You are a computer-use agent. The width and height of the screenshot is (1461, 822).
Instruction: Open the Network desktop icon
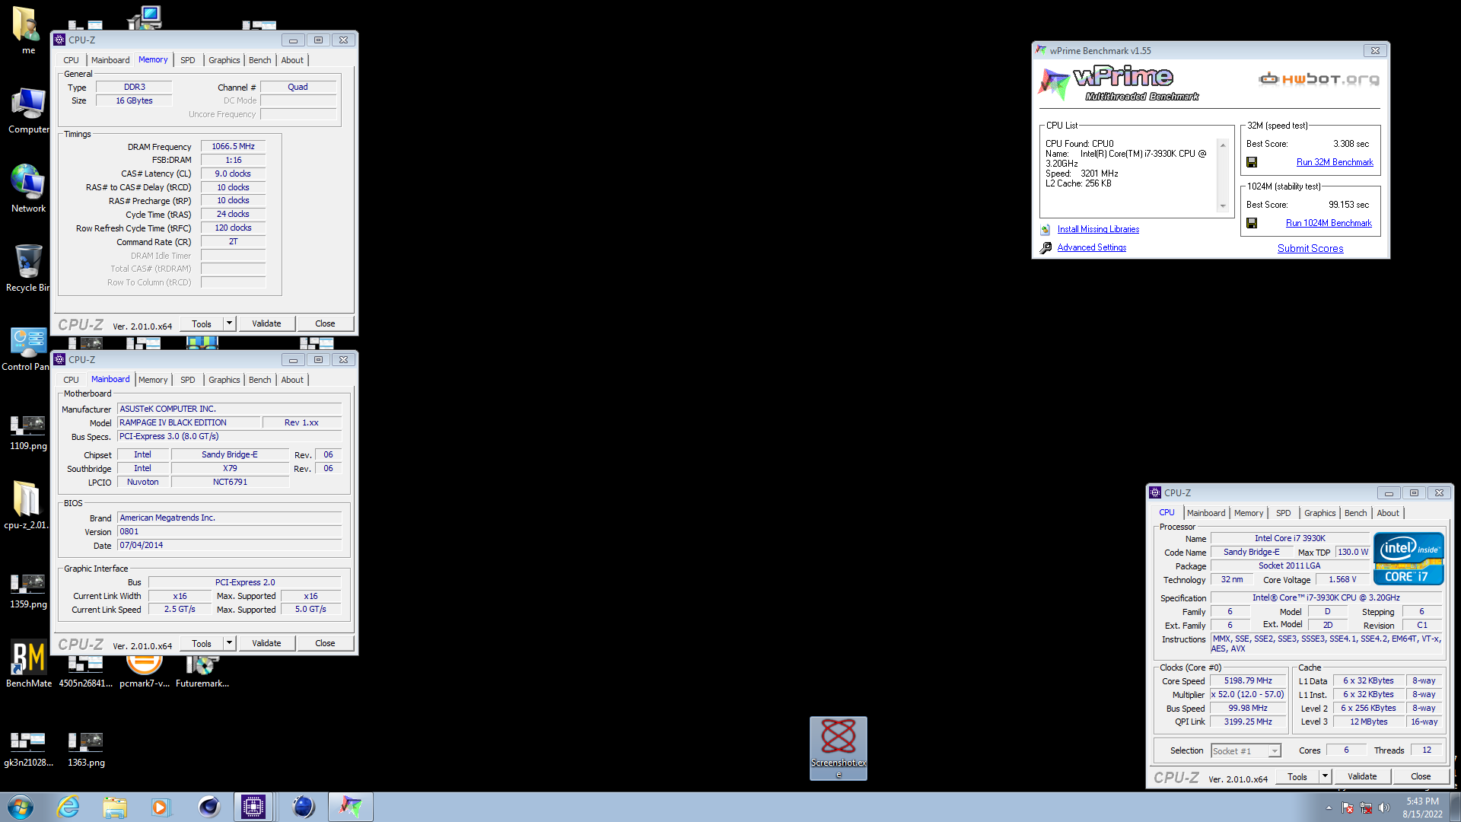[28, 189]
